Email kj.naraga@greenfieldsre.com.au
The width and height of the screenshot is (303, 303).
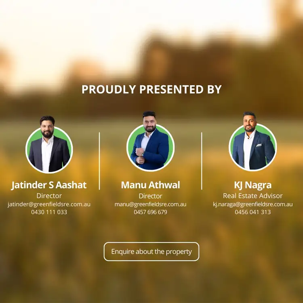click(253, 204)
